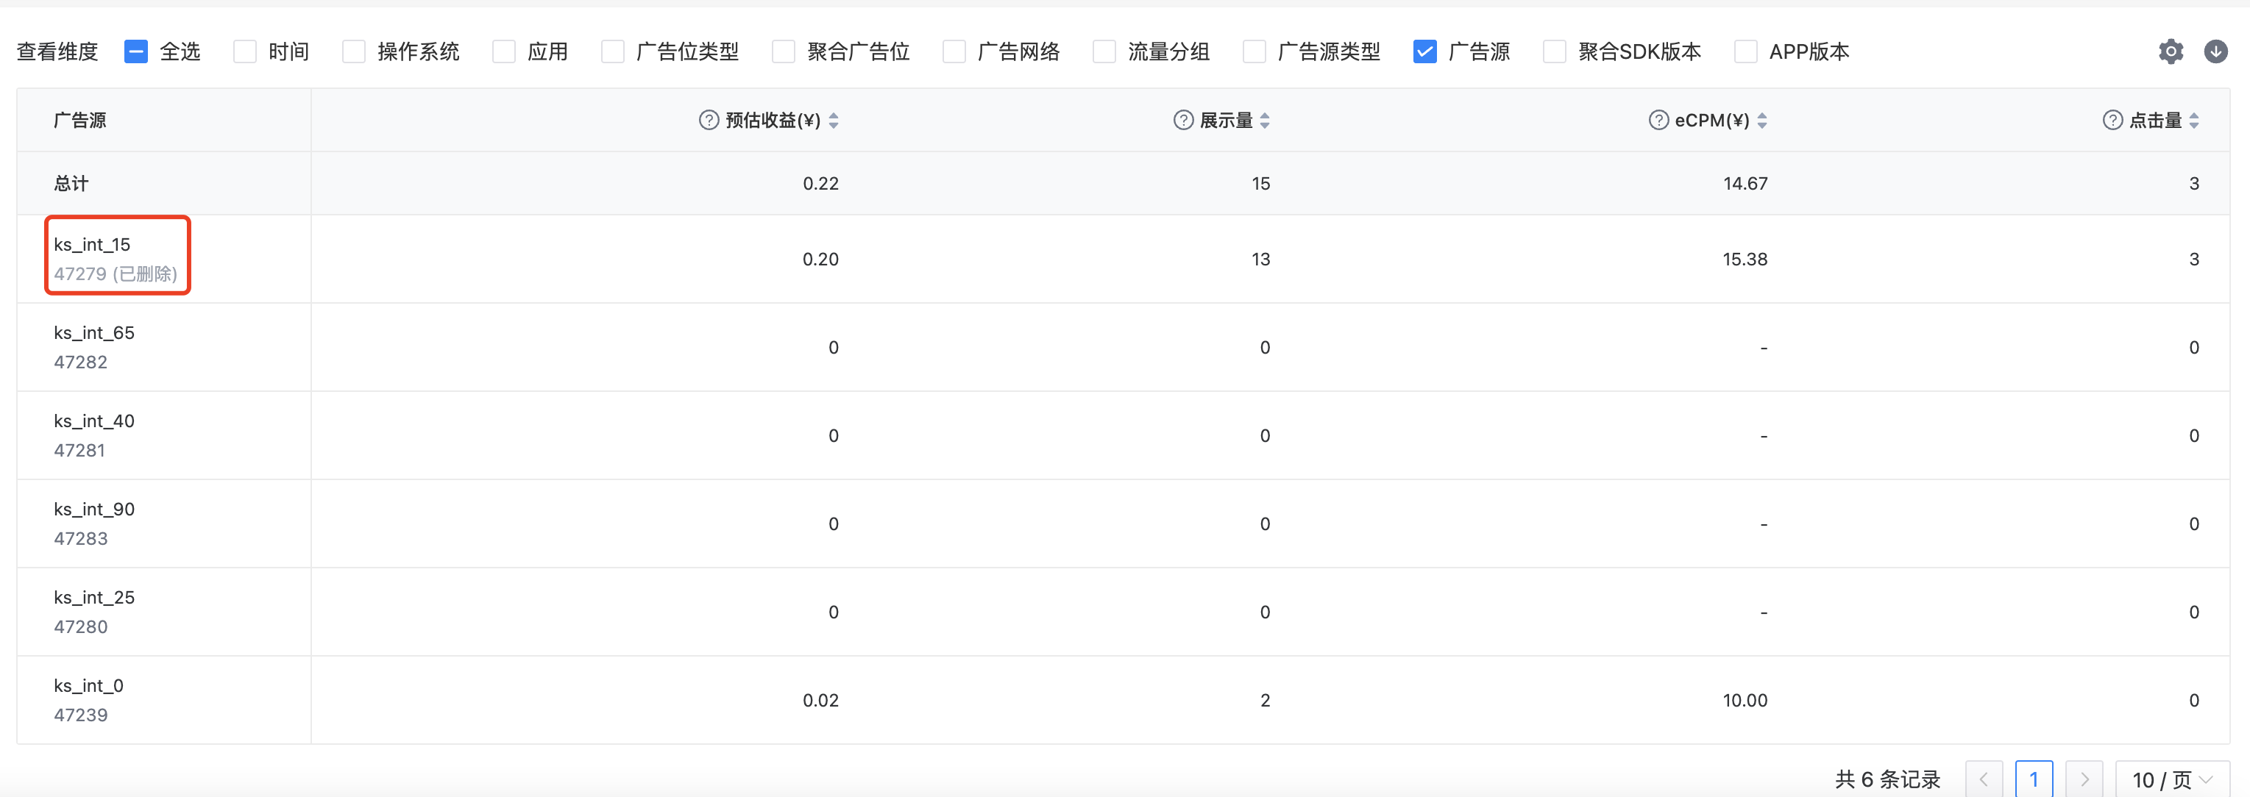Select ad source ks_int_15
This screenshot has height=797, width=2250.
click(x=92, y=244)
